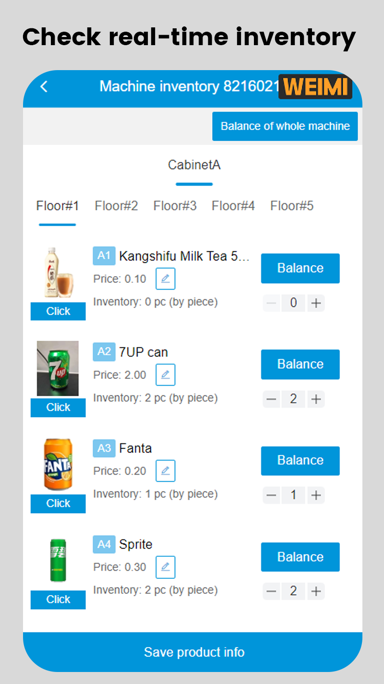
Task: Tap the back arrow in header
Action: point(44,86)
